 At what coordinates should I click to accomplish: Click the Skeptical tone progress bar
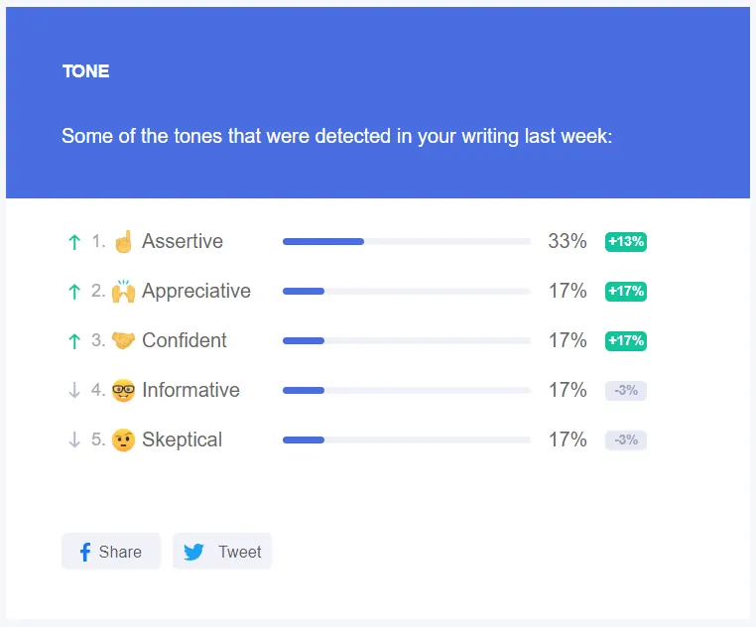click(x=407, y=439)
